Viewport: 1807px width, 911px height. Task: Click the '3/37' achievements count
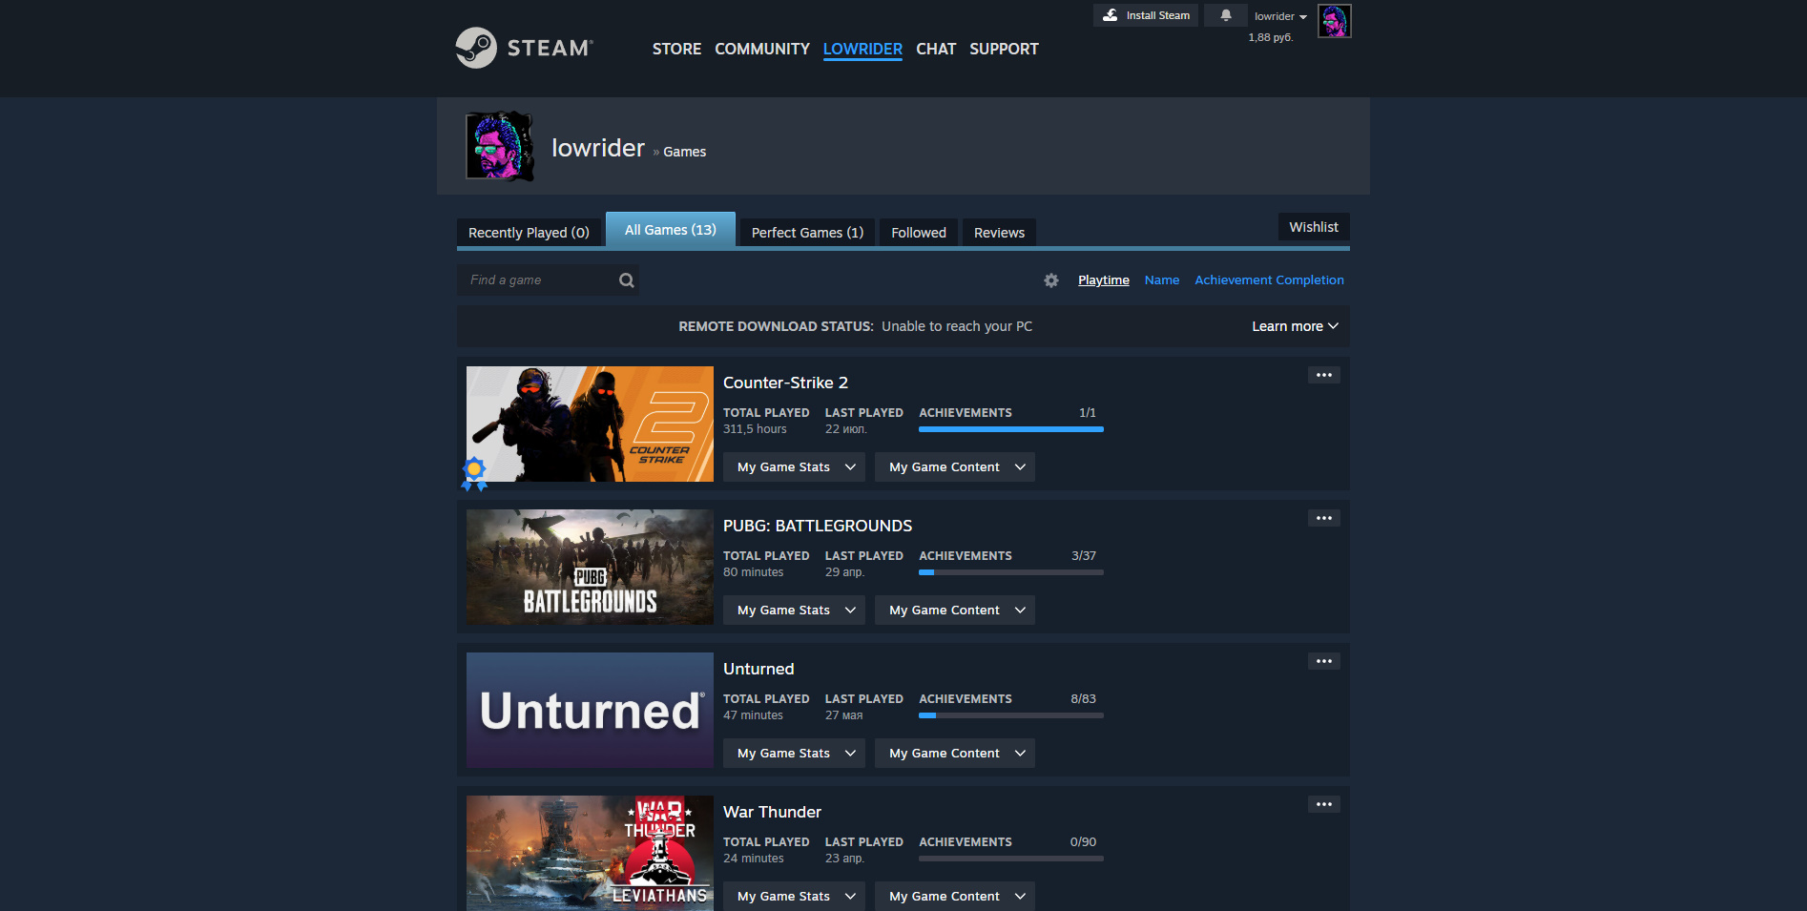(x=1084, y=556)
